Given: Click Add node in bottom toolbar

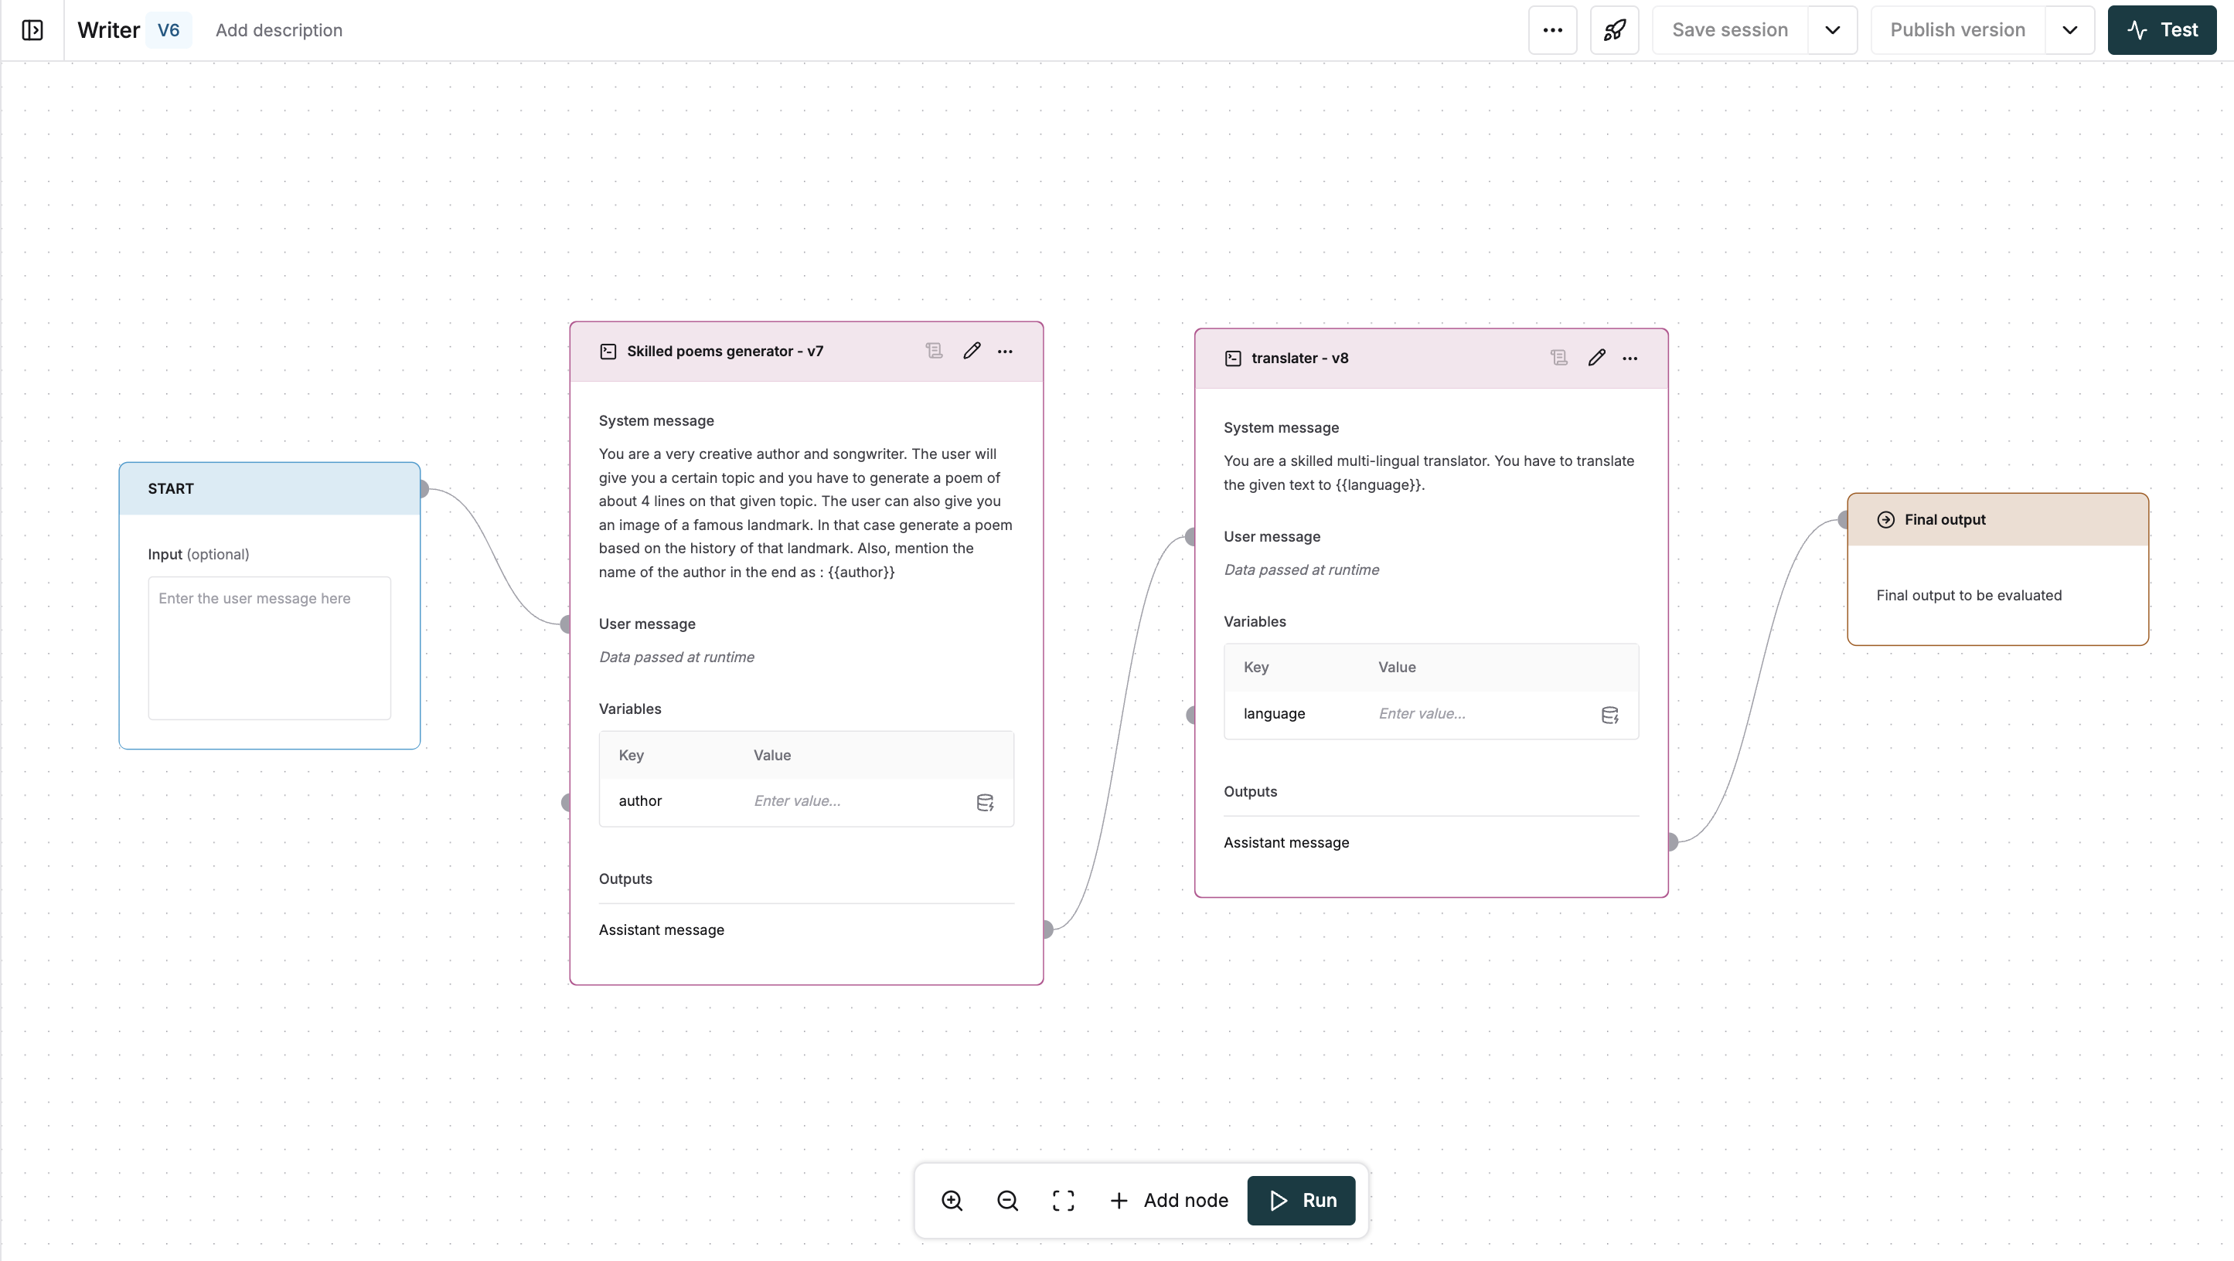Looking at the screenshot, I should tap(1168, 1200).
